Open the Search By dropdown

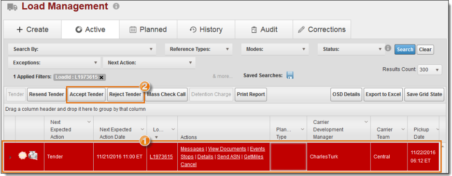coord(82,49)
